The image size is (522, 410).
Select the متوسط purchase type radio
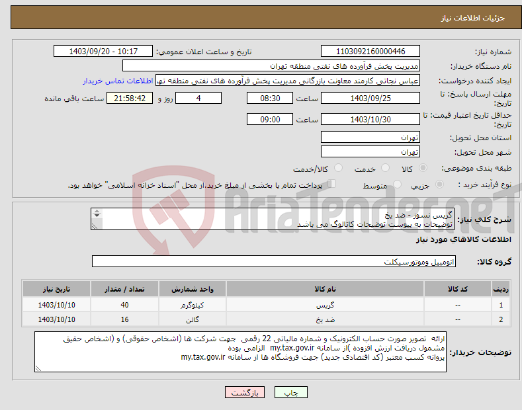pyautogui.click(x=397, y=184)
